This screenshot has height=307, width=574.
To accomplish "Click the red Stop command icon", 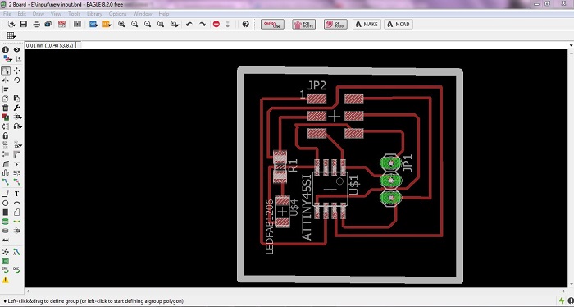I will coord(216,24).
